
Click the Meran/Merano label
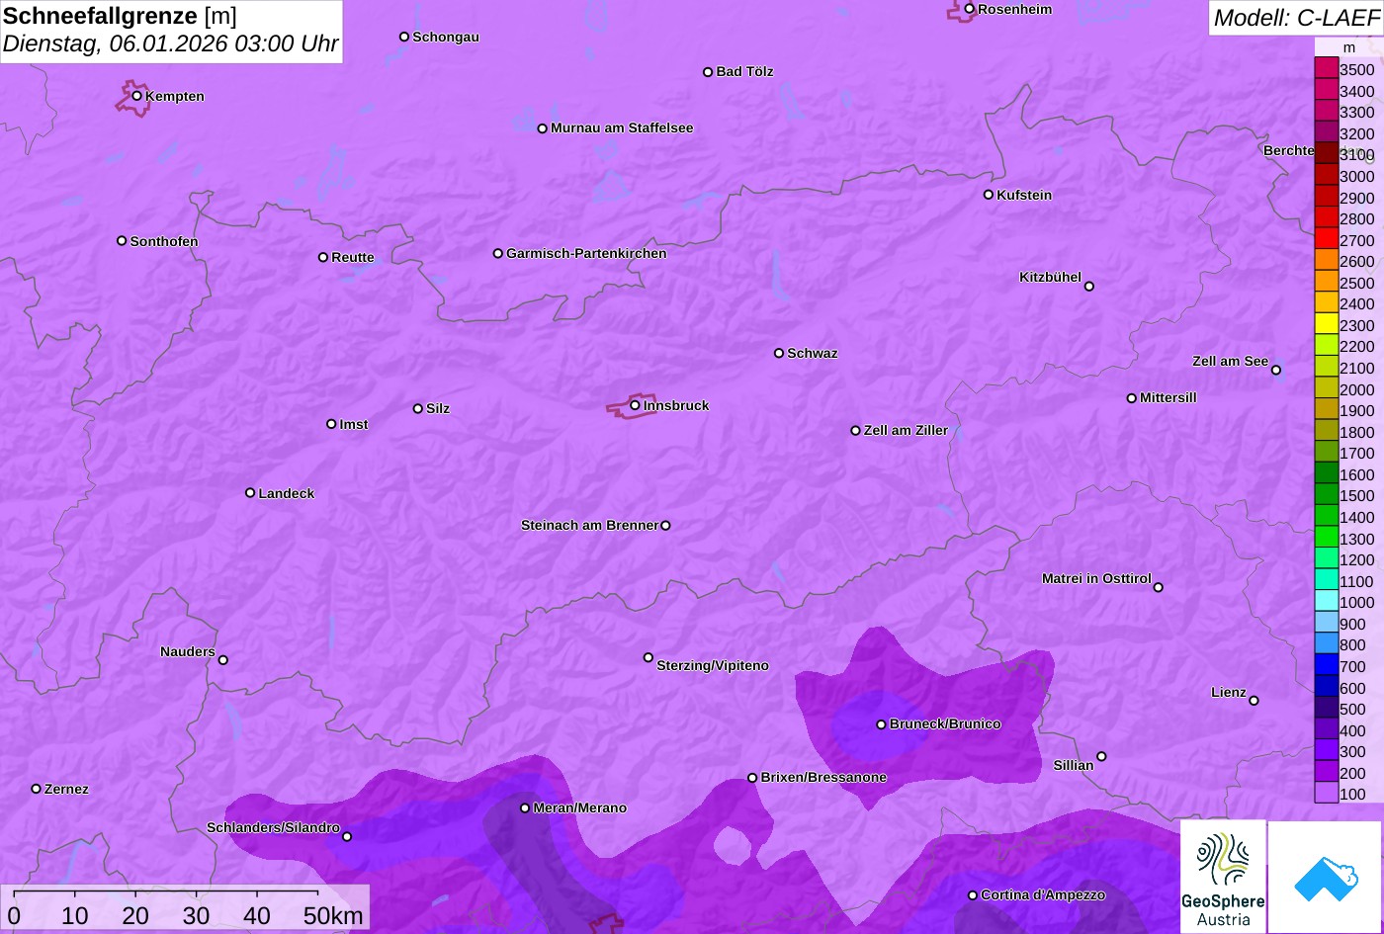click(580, 807)
